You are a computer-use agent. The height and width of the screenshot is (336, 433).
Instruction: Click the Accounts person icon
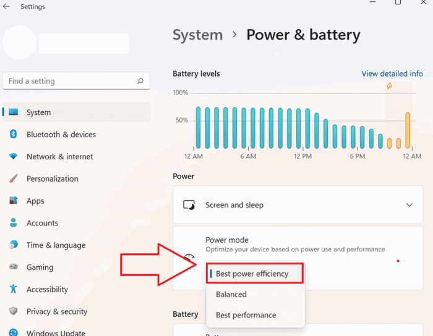pos(13,222)
